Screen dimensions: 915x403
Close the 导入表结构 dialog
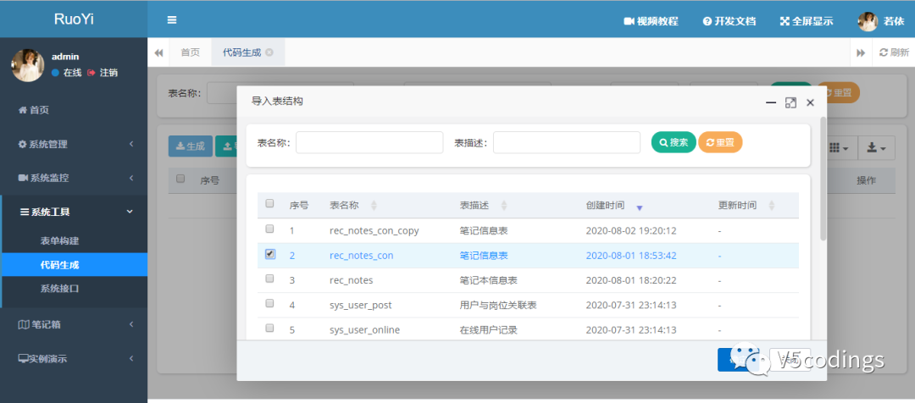coord(810,102)
